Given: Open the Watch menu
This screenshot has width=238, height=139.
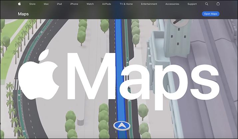Looking at the screenshot, I should (x=90, y=4).
